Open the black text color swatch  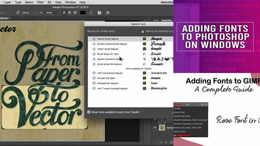click(83, 13)
